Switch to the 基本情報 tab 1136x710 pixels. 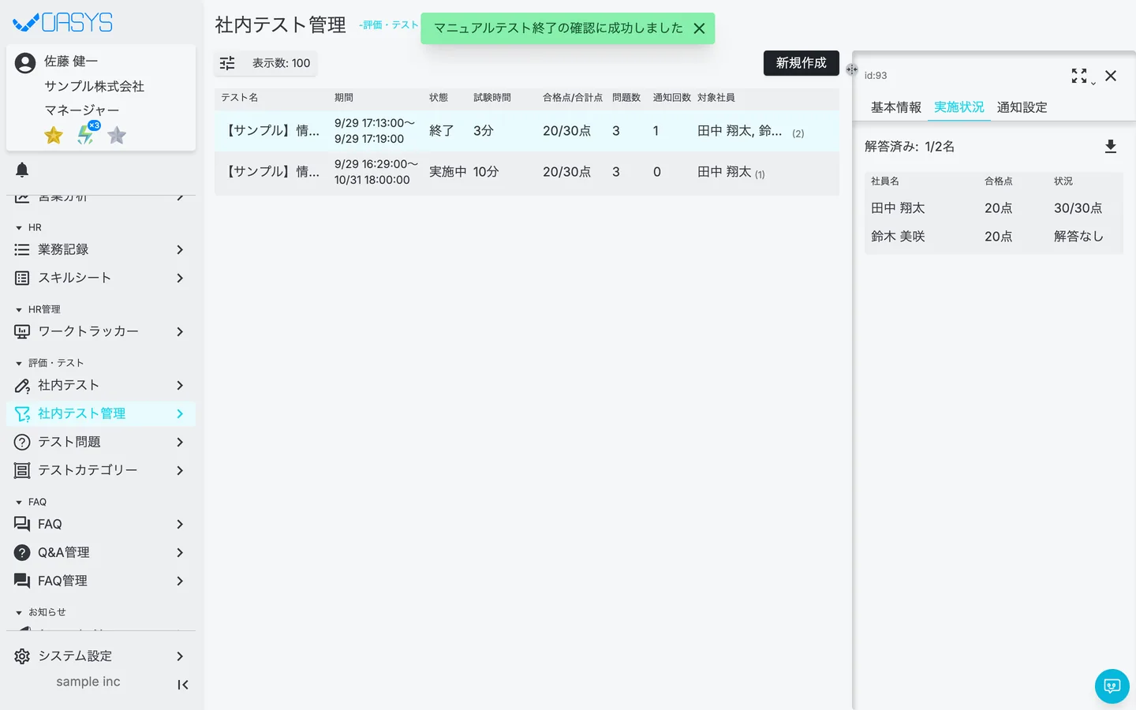tap(896, 107)
